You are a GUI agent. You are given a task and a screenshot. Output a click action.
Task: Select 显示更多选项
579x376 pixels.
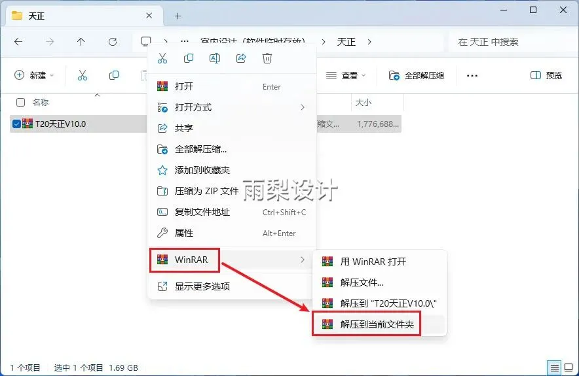tap(232, 286)
